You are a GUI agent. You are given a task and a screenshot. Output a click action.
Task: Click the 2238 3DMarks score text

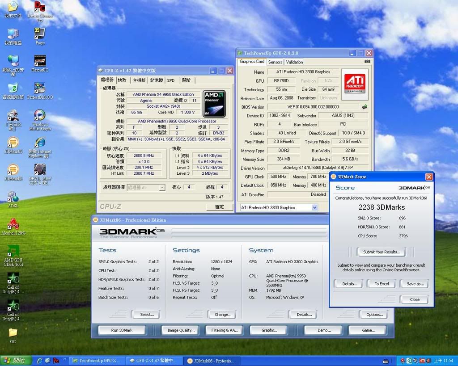pyautogui.click(x=382, y=207)
